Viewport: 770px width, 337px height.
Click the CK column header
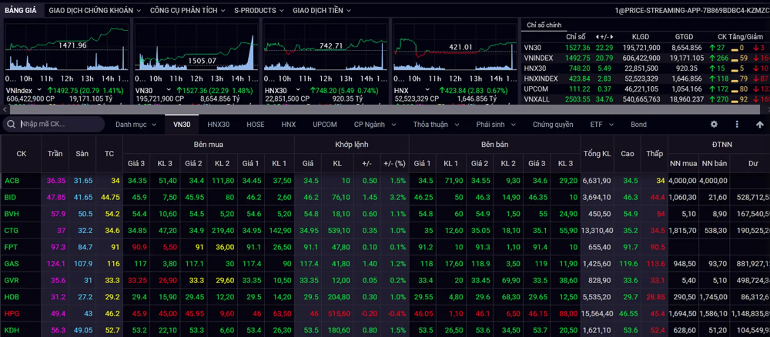coord(21,154)
